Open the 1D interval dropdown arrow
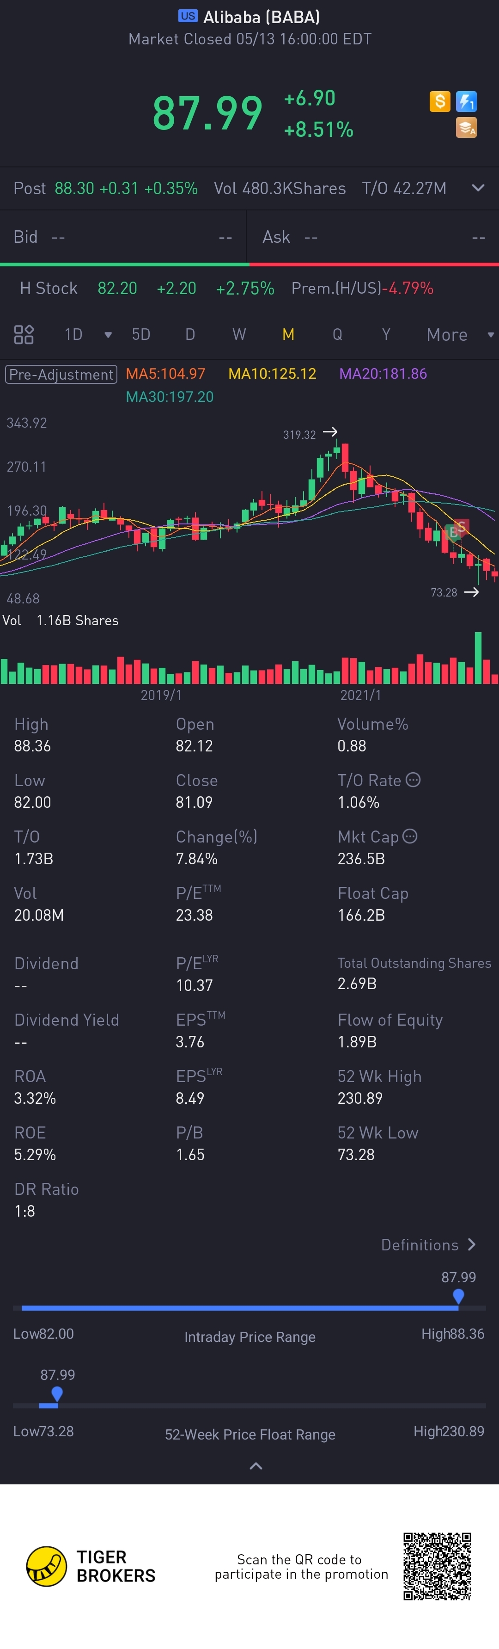499x1649 pixels. 108,335
